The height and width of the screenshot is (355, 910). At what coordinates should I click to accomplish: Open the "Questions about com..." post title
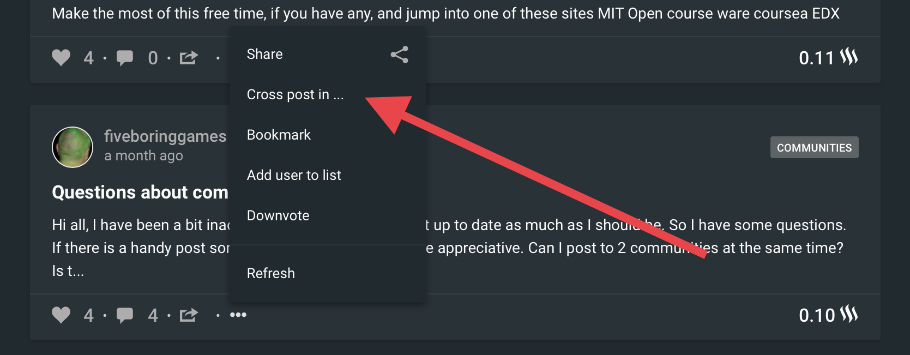[140, 192]
